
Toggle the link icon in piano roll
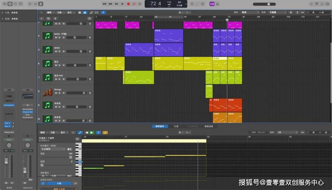coord(105,133)
